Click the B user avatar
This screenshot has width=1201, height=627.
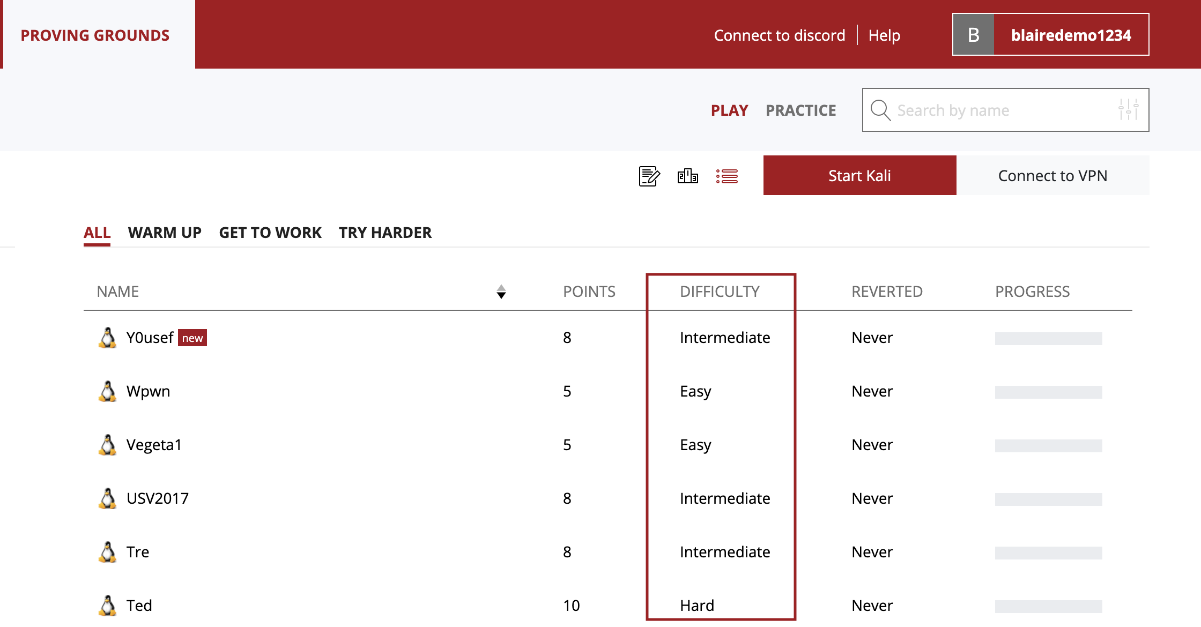click(974, 35)
